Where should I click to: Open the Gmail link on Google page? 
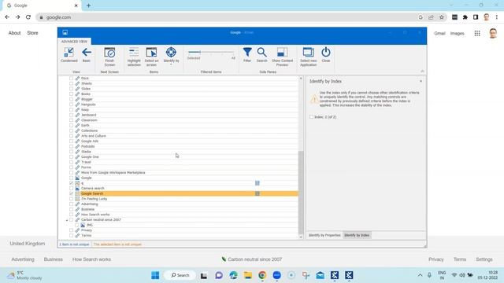[x=439, y=33]
